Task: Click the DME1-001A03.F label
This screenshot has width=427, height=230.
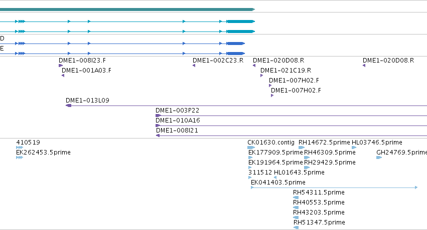Action: pyautogui.click(x=87, y=70)
